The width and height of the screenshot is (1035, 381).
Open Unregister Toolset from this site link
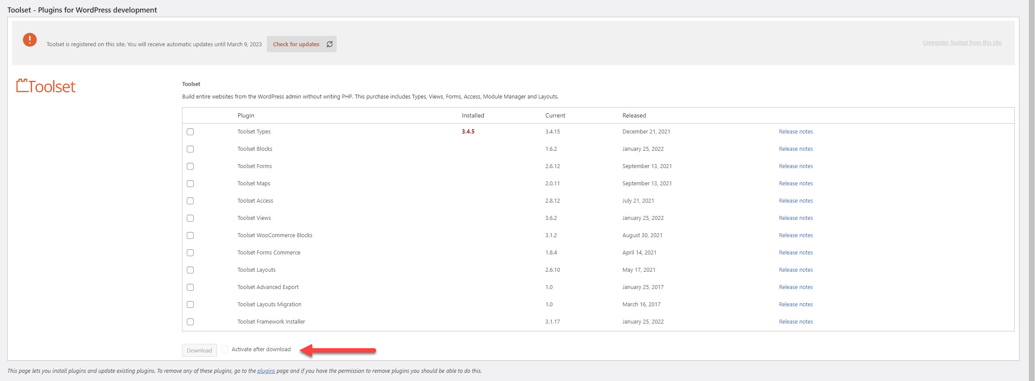pos(962,43)
